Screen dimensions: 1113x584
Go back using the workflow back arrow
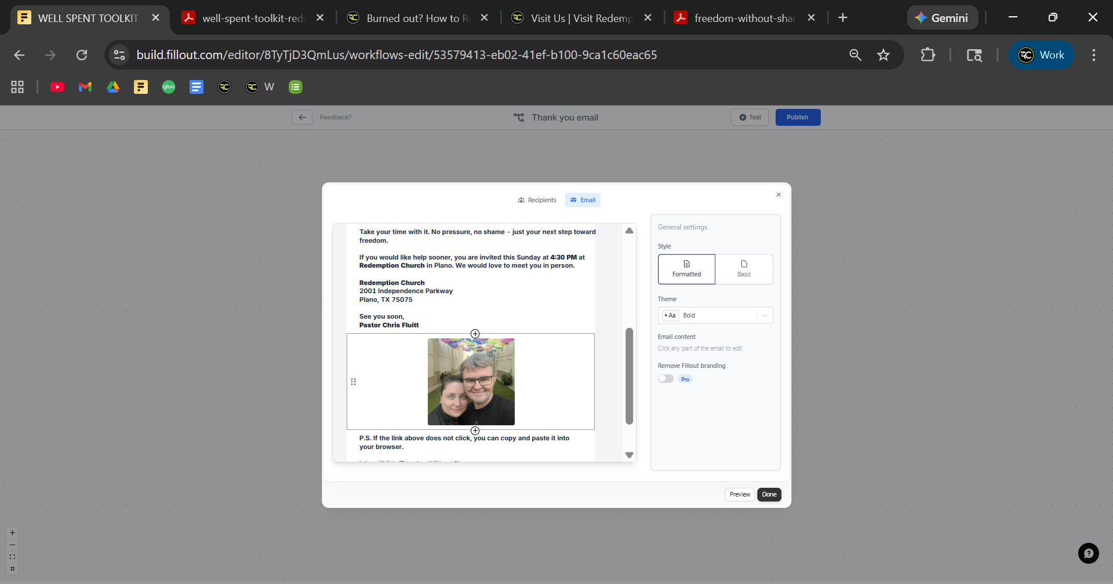pyautogui.click(x=302, y=118)
